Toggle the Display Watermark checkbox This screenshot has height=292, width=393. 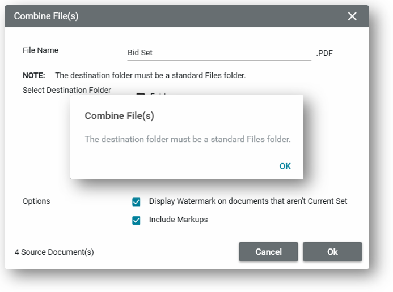pos(136,201)
